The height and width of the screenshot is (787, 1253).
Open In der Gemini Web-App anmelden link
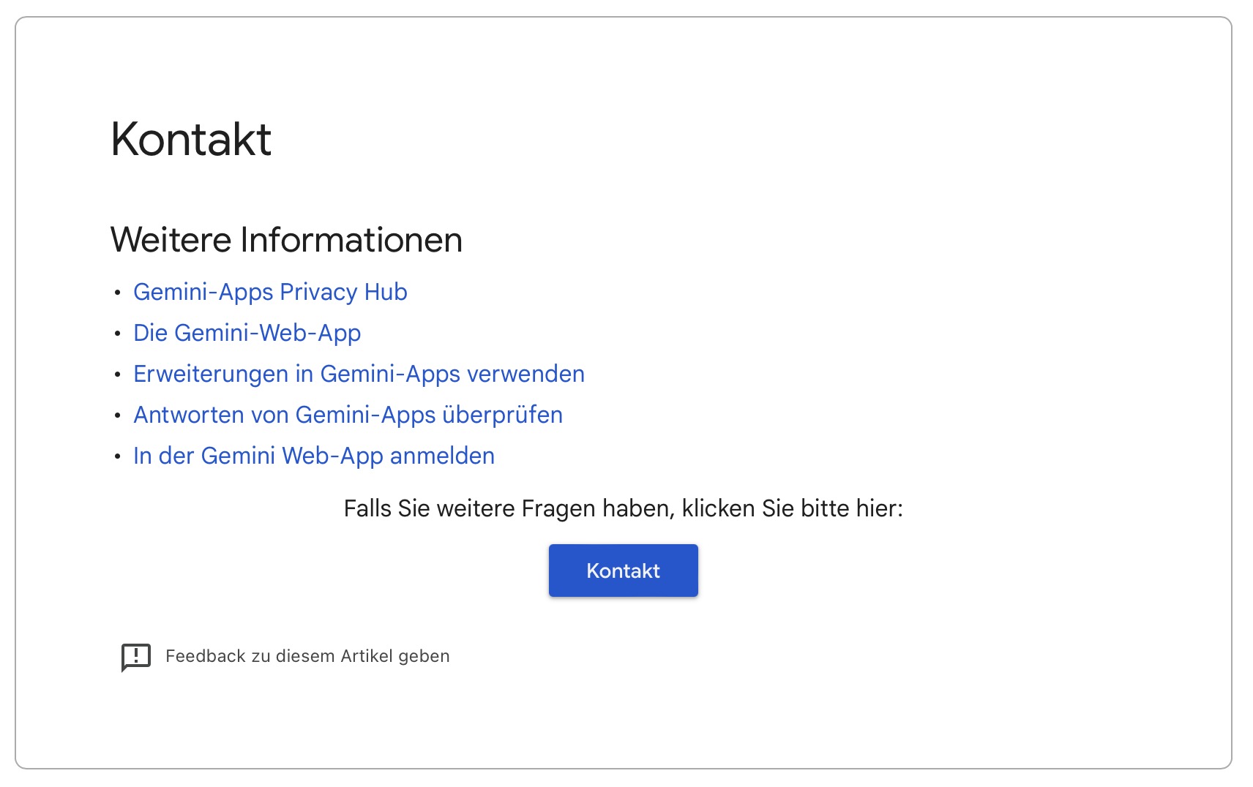tap(314, 456)
